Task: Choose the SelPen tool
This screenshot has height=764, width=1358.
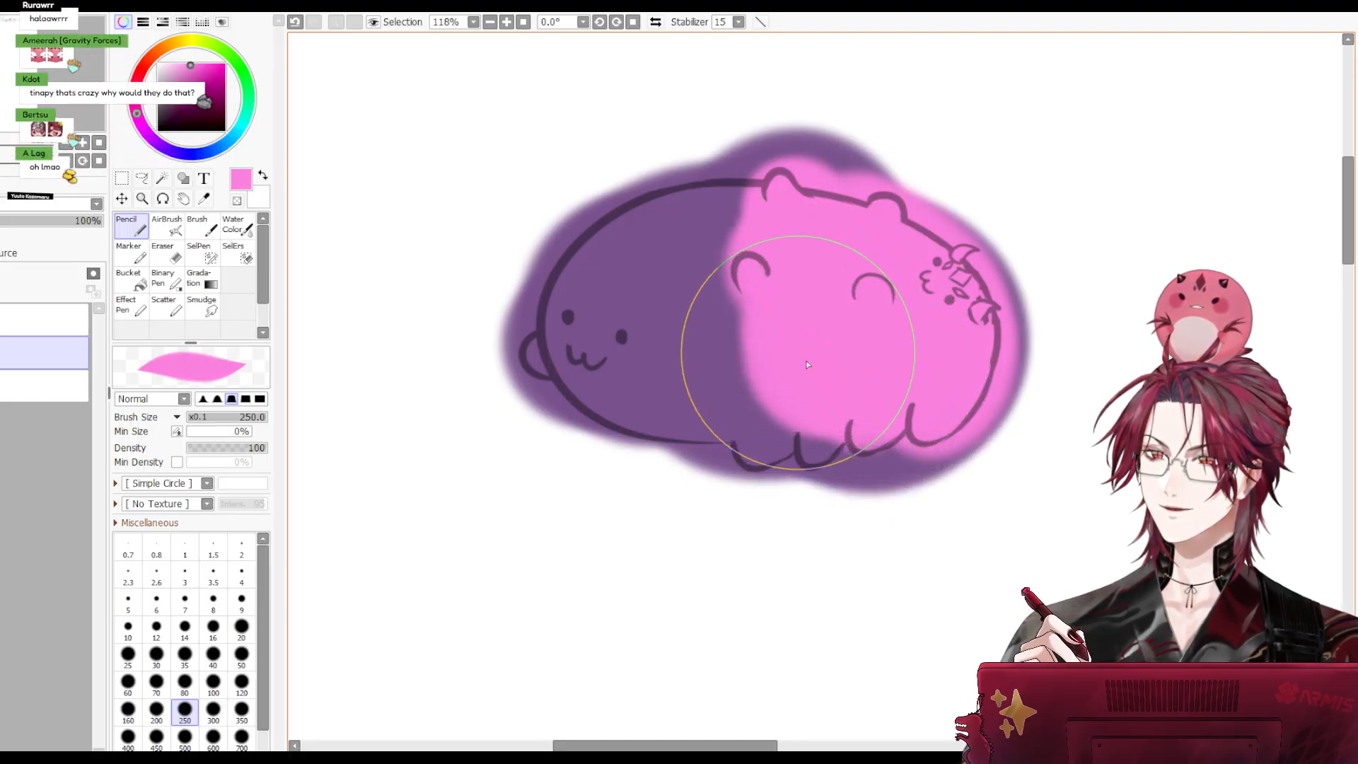Action: click(x=202, y=253)
